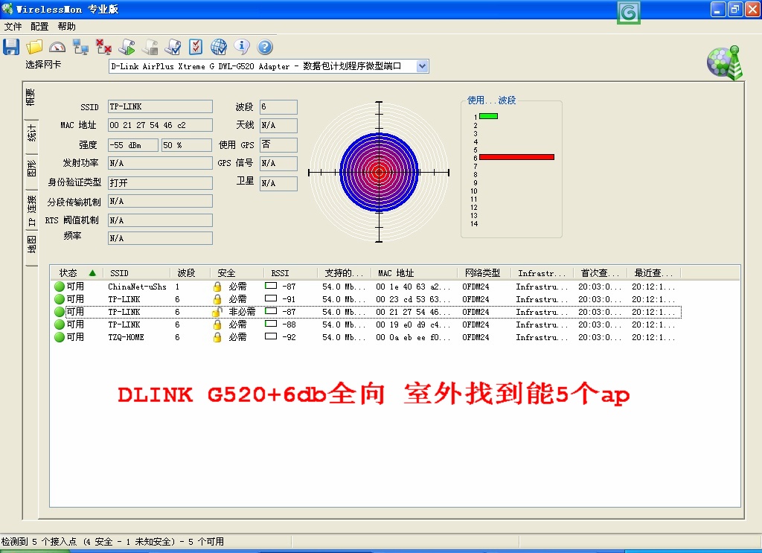762x553 pixels.
Task: Click the globe with checkmark toolbar icon
Action: (219, 47)
